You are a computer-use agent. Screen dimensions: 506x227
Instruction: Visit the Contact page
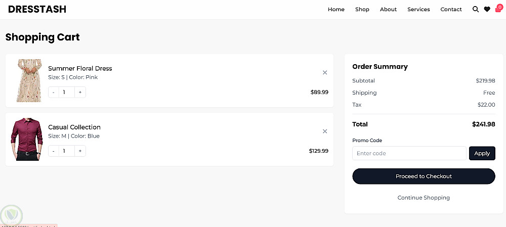(451, 9)
